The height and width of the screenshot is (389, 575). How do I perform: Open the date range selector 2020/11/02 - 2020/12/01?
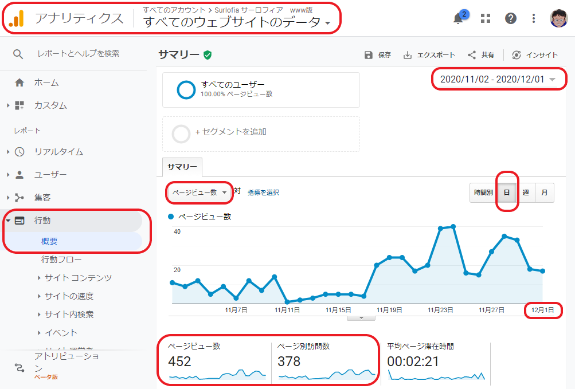(x=498, y=79)
